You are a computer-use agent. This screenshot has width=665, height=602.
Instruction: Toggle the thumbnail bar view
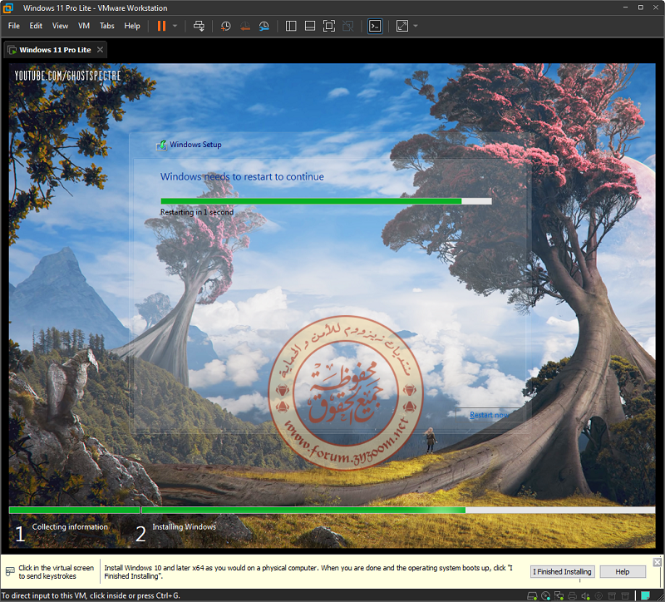click(x=310, y=26)
